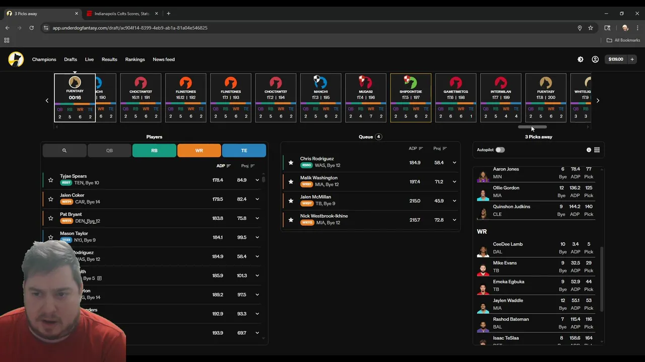The image size is (645, 362).
Task: Sort the queue by ADP
Action: pyautogui.click(x=416, y=149)
